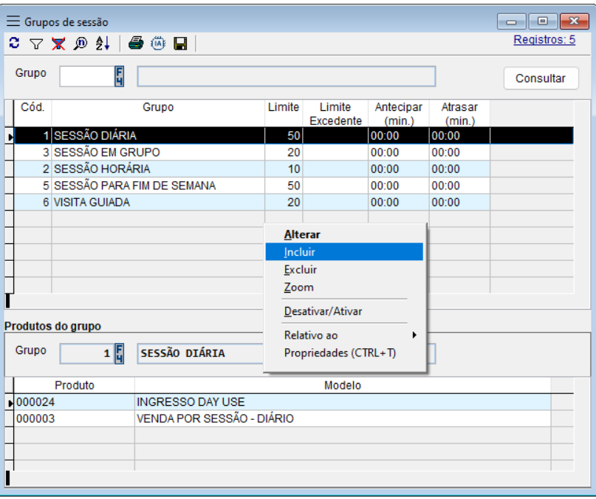Select the VISITA GUIADA row
The height and width of the screenshot is (499, 596).
pyautogui.click(x=92, y=202)
